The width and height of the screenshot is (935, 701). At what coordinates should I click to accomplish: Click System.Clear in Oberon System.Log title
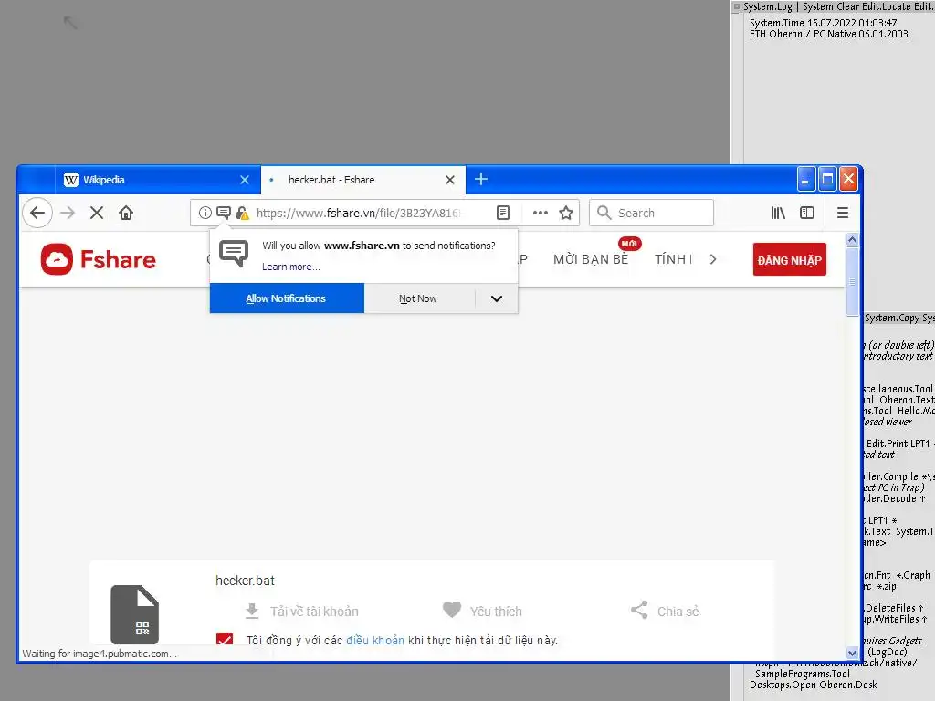[x=830, y=6]
